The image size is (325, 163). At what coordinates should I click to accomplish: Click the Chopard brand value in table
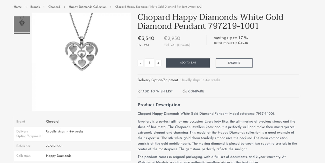[52, 122]
